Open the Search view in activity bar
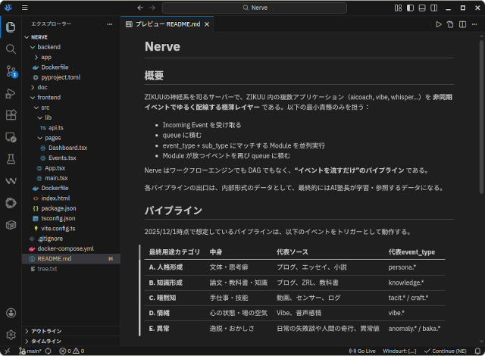The height and width of the screenshot is (356, 485). 11,48
